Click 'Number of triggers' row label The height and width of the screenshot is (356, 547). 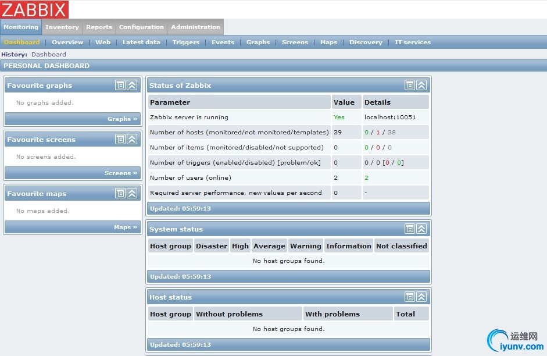pyautogui.click(x=235, y=163)
